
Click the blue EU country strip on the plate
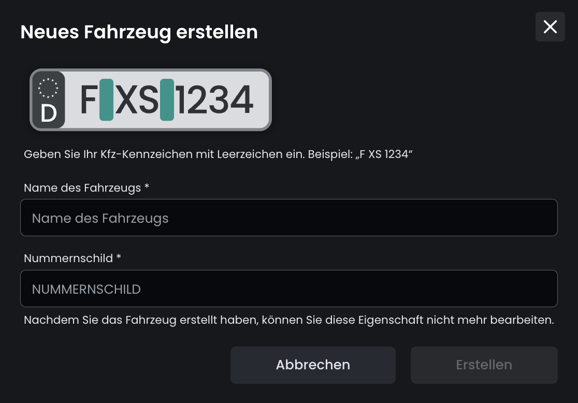48,100
